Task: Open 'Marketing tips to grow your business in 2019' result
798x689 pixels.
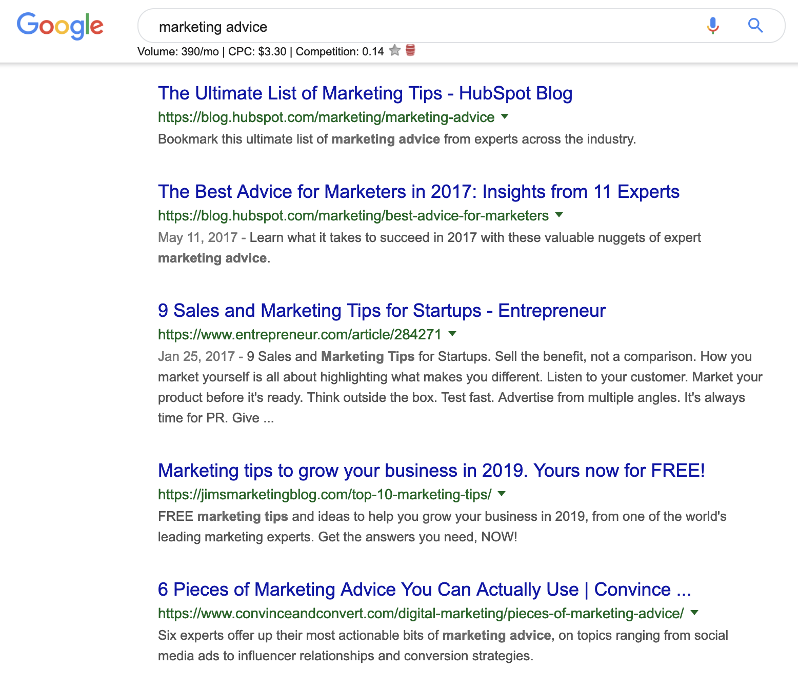Action: click(x=431, y=471)
